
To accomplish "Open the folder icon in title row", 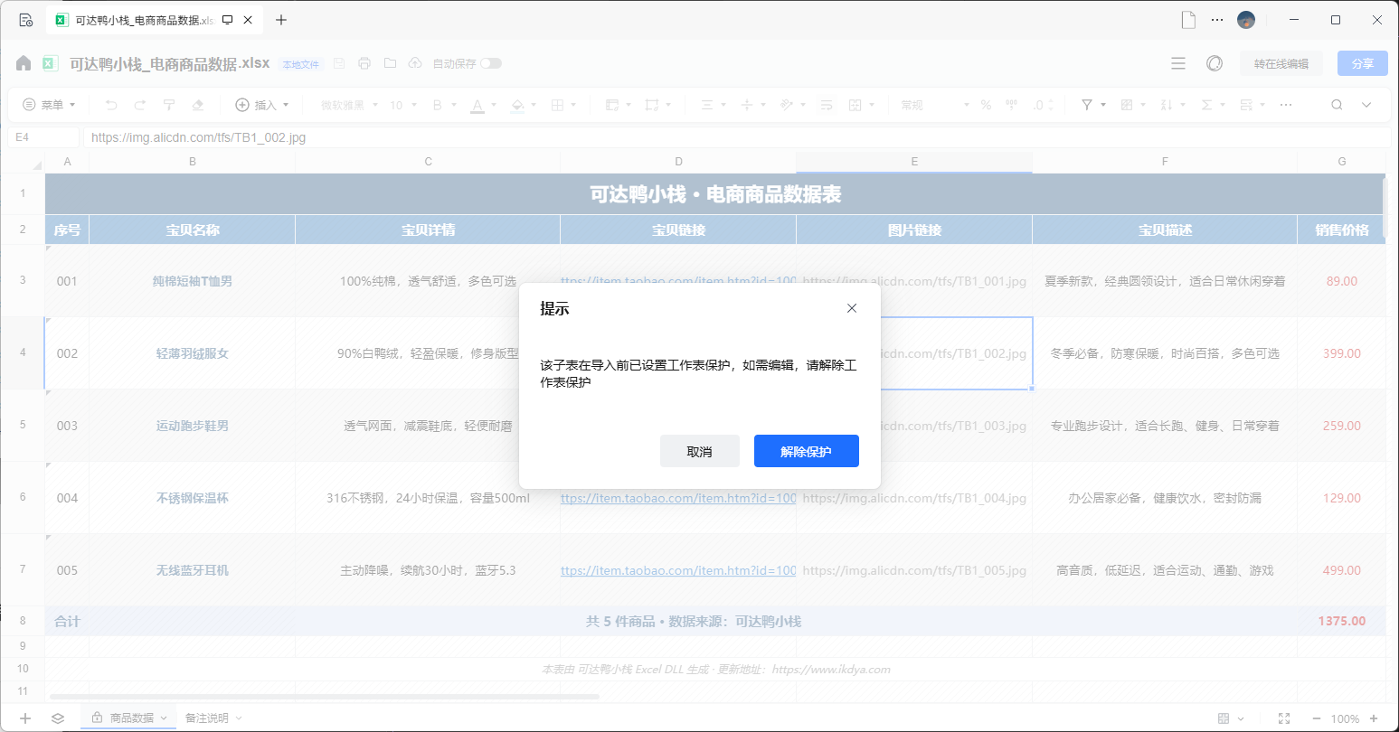I will coord(390,63).
